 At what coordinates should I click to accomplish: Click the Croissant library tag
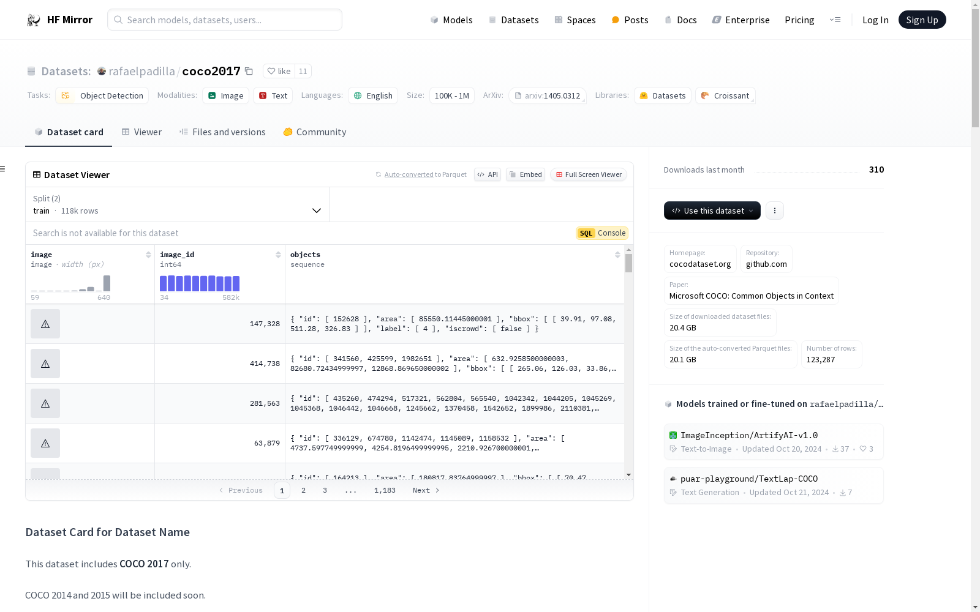tap(725, 95)
